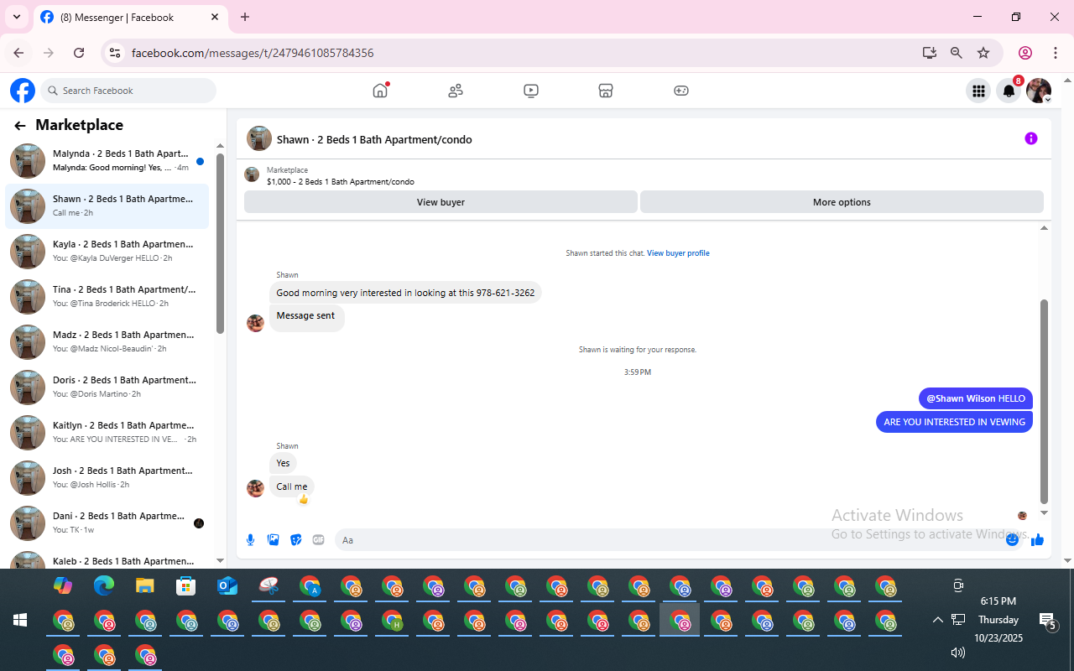
Task: Click the '@Shawn Wilson HELLO' message
Action: pos(976,398)
